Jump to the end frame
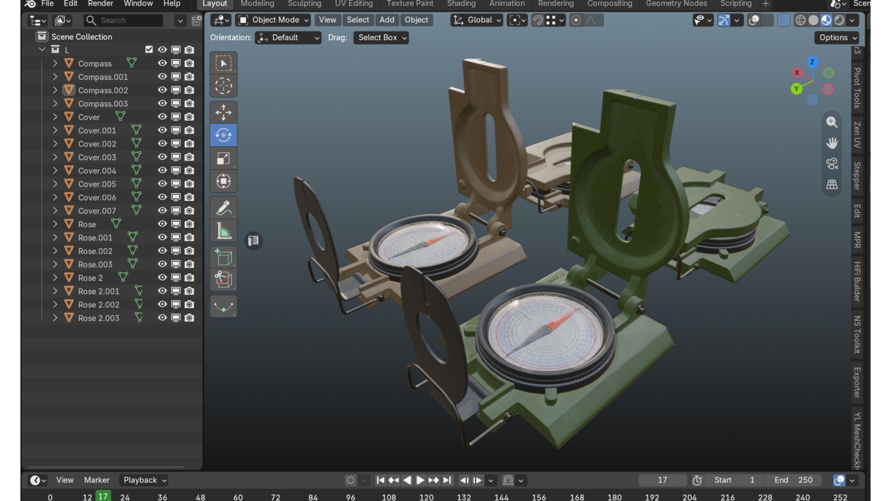 [447, 480]
